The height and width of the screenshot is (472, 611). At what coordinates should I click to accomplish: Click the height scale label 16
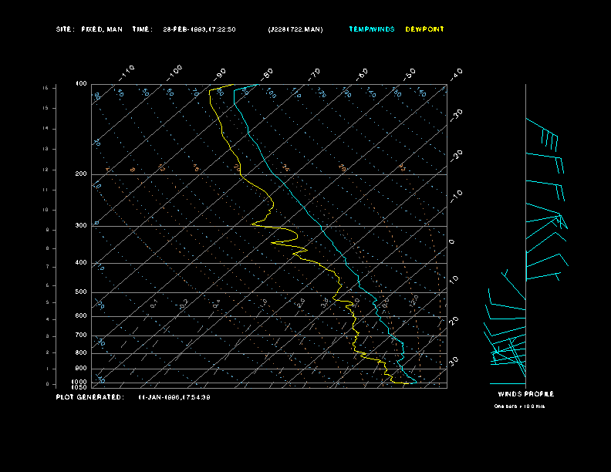(x=46, y=88)
